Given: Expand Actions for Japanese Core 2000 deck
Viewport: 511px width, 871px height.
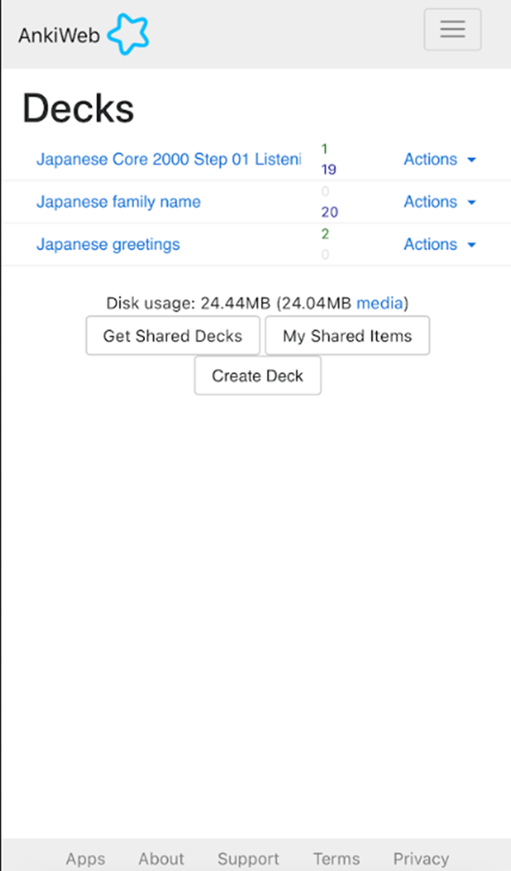Looking at the screenshot, I should [440, 159].
